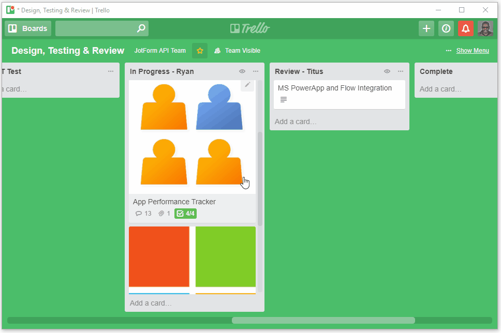Screen dimensions: 501x333
Task: Open the In Progress - Ryan list menu
Action: pyautogui.click(x=256, y=71)
